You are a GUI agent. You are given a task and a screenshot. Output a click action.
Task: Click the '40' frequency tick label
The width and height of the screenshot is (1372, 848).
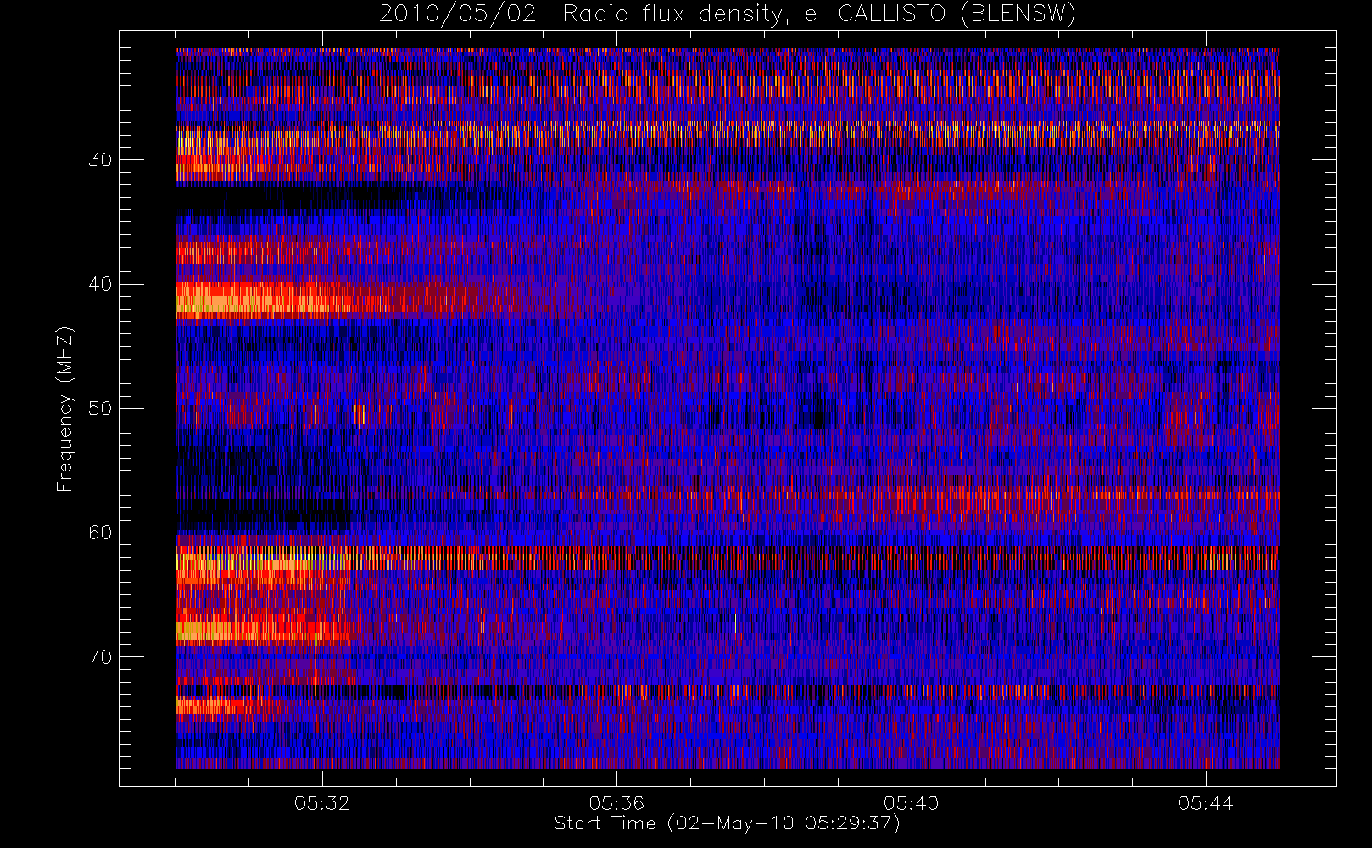point(100,284)
